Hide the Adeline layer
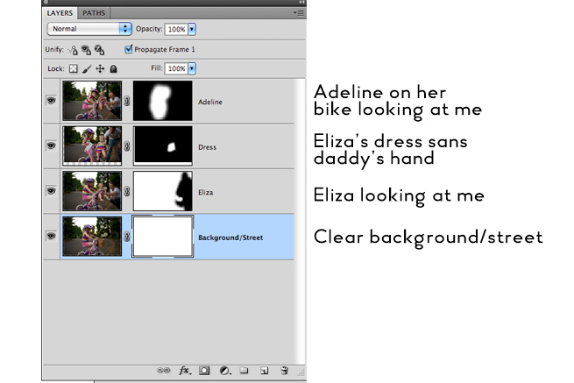Image resolution: width=574 pixels, height=383 pixels. click(x=51, y=100)
